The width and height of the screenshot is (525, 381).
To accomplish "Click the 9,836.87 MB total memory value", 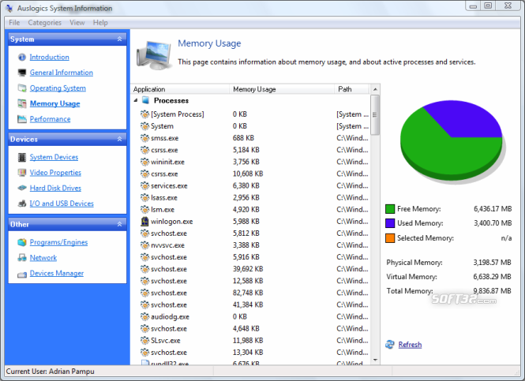I will pyautogui.click(x=492, y=291).
